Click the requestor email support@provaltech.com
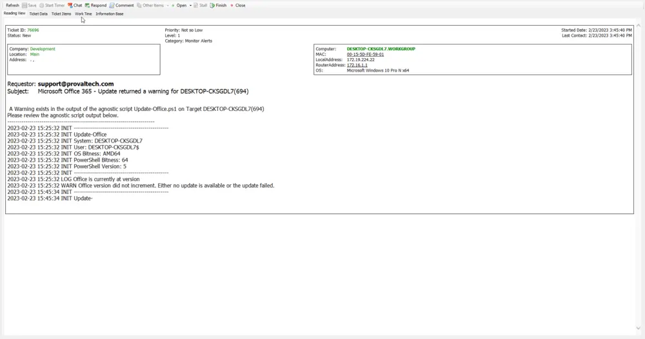The image size is (645, 339). pyautogui.click(x=75, y=84)
